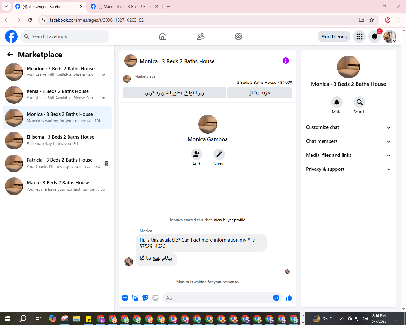This screenshot has height=325, width=406.
Task: Switch to Messenger | Facebook tab
Action: (x=49, y=6)
